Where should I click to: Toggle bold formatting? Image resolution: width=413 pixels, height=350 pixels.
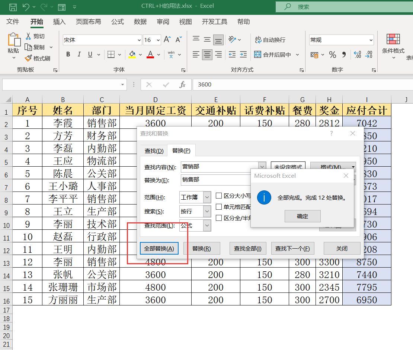coord(68,55)
